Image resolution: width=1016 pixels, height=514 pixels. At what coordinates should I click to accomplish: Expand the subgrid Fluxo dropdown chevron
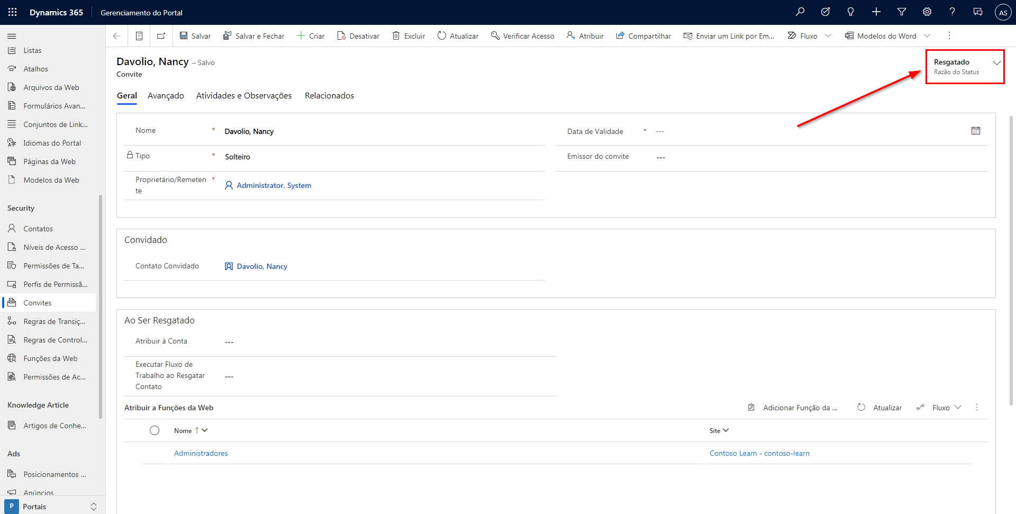958,408
